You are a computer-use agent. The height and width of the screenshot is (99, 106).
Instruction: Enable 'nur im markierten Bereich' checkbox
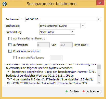coord(10,38)
